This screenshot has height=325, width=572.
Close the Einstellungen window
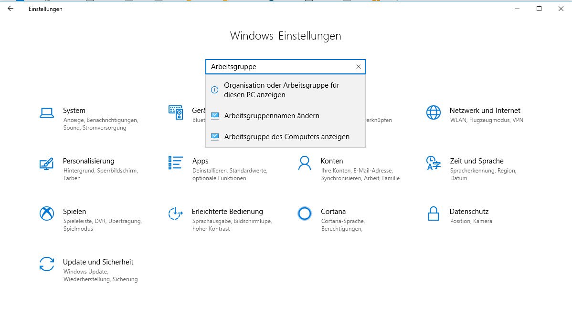(x=561, y=9)
